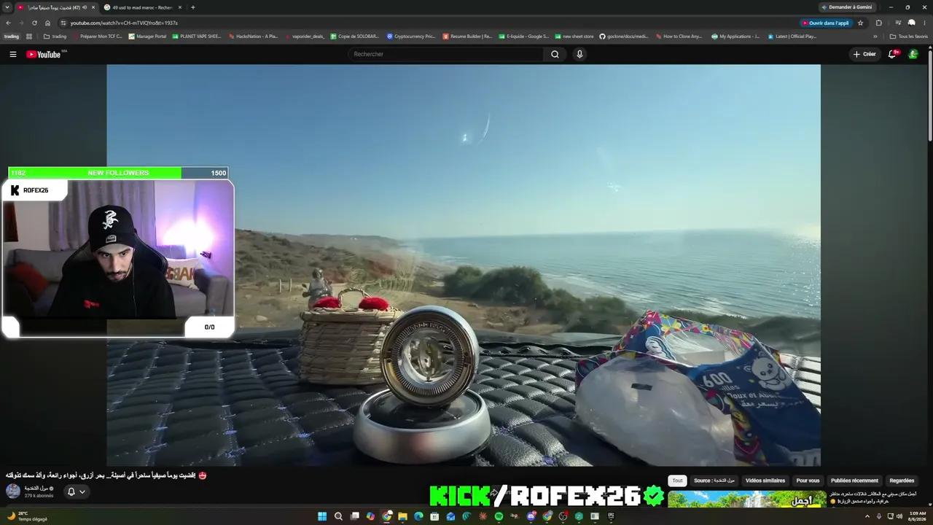Switch to the '49 usd to mad maroc' tab

(x=143, y=7)
